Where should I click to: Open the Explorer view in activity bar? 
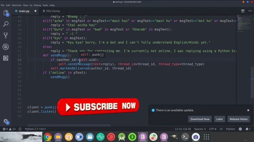(6, 13)
